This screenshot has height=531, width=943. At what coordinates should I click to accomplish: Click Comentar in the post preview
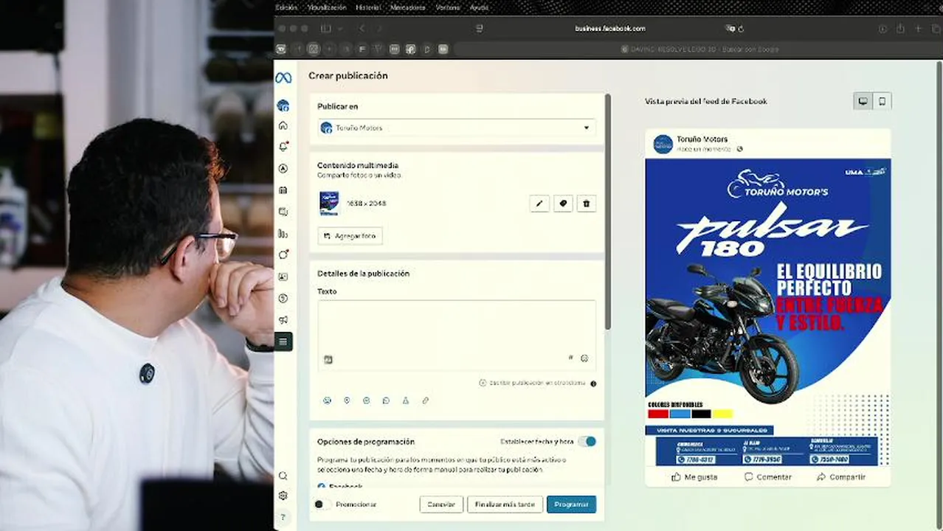point(768,477)
